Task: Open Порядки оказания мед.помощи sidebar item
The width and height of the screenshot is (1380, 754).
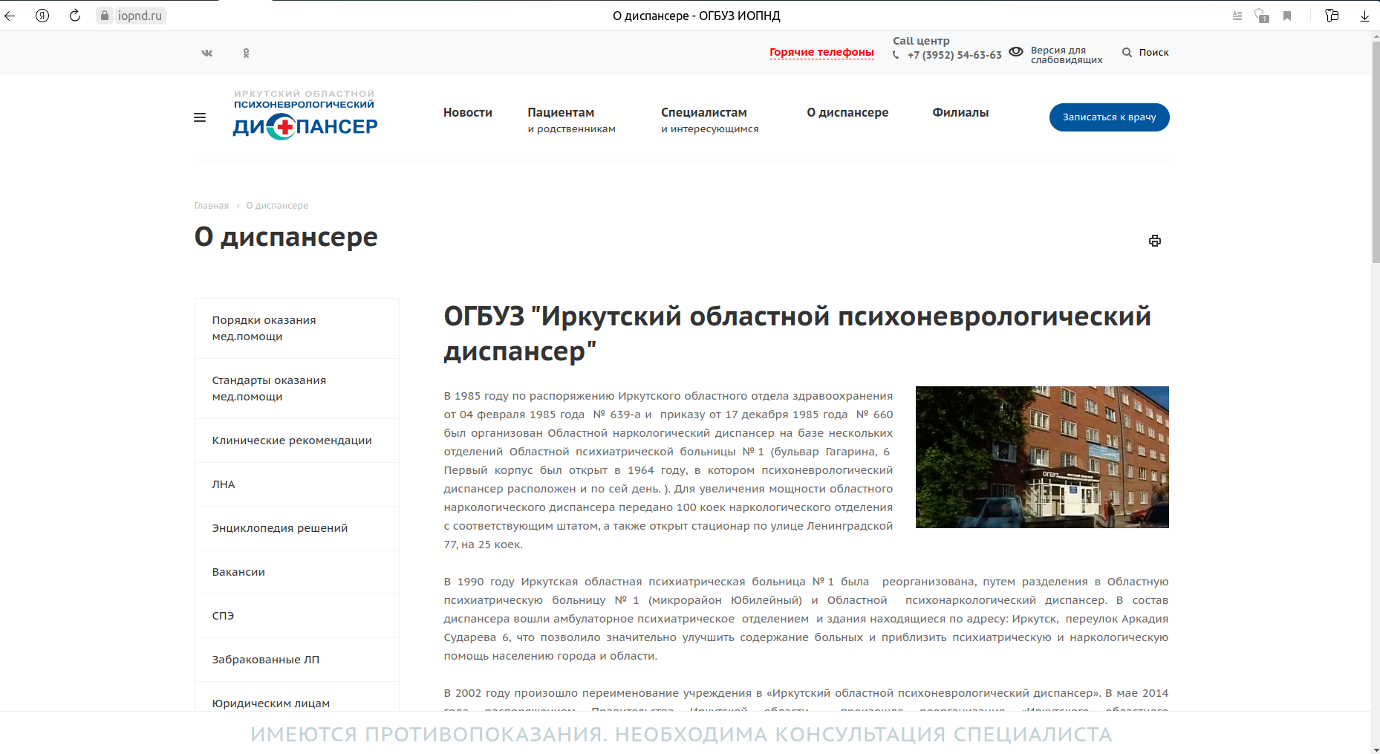Action: pos(297,328)
